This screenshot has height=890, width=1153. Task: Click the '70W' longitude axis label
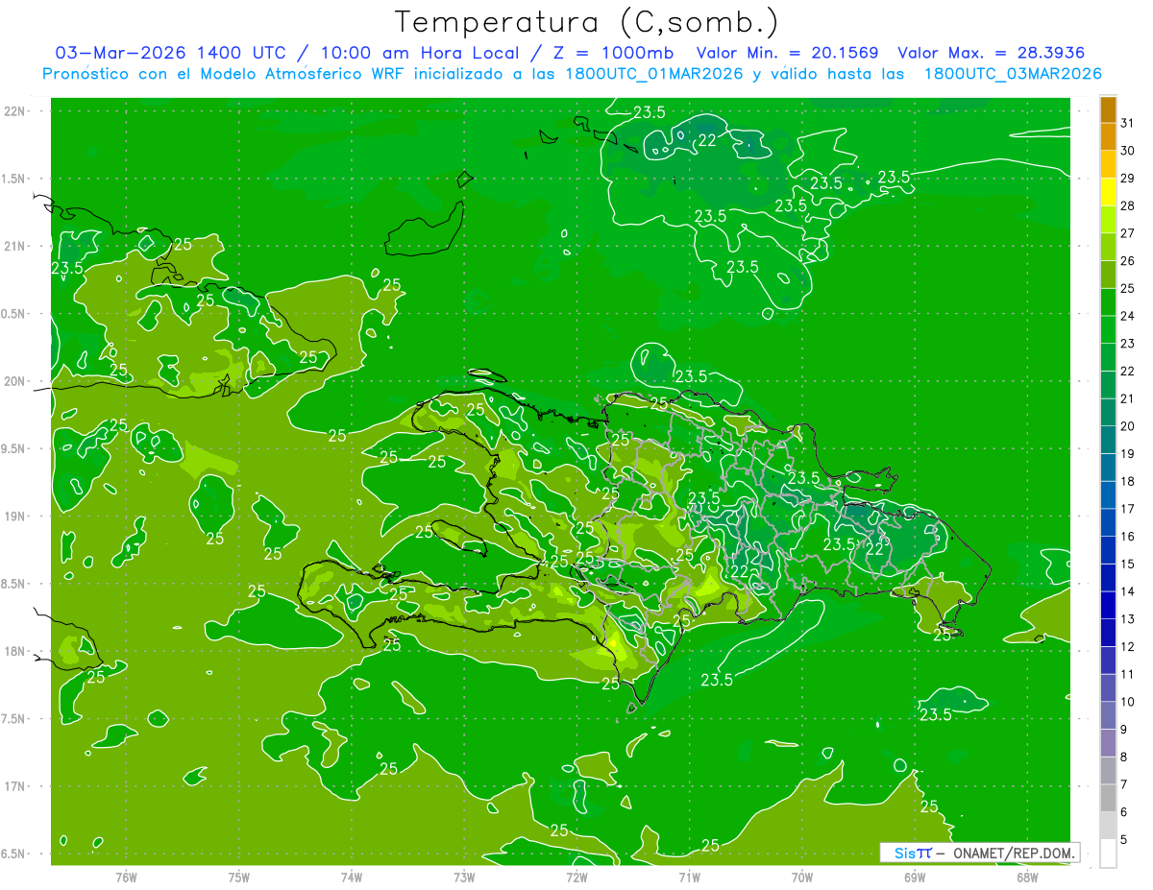click(x=802, y=878)
